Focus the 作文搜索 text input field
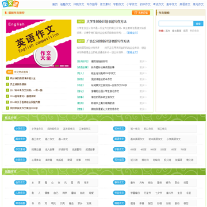The width and height of the screenshot is (207, 207). 176,24
